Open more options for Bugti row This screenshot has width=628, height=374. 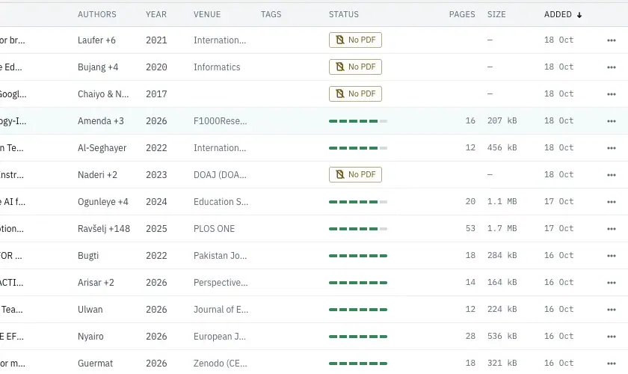tap(612, 255)
